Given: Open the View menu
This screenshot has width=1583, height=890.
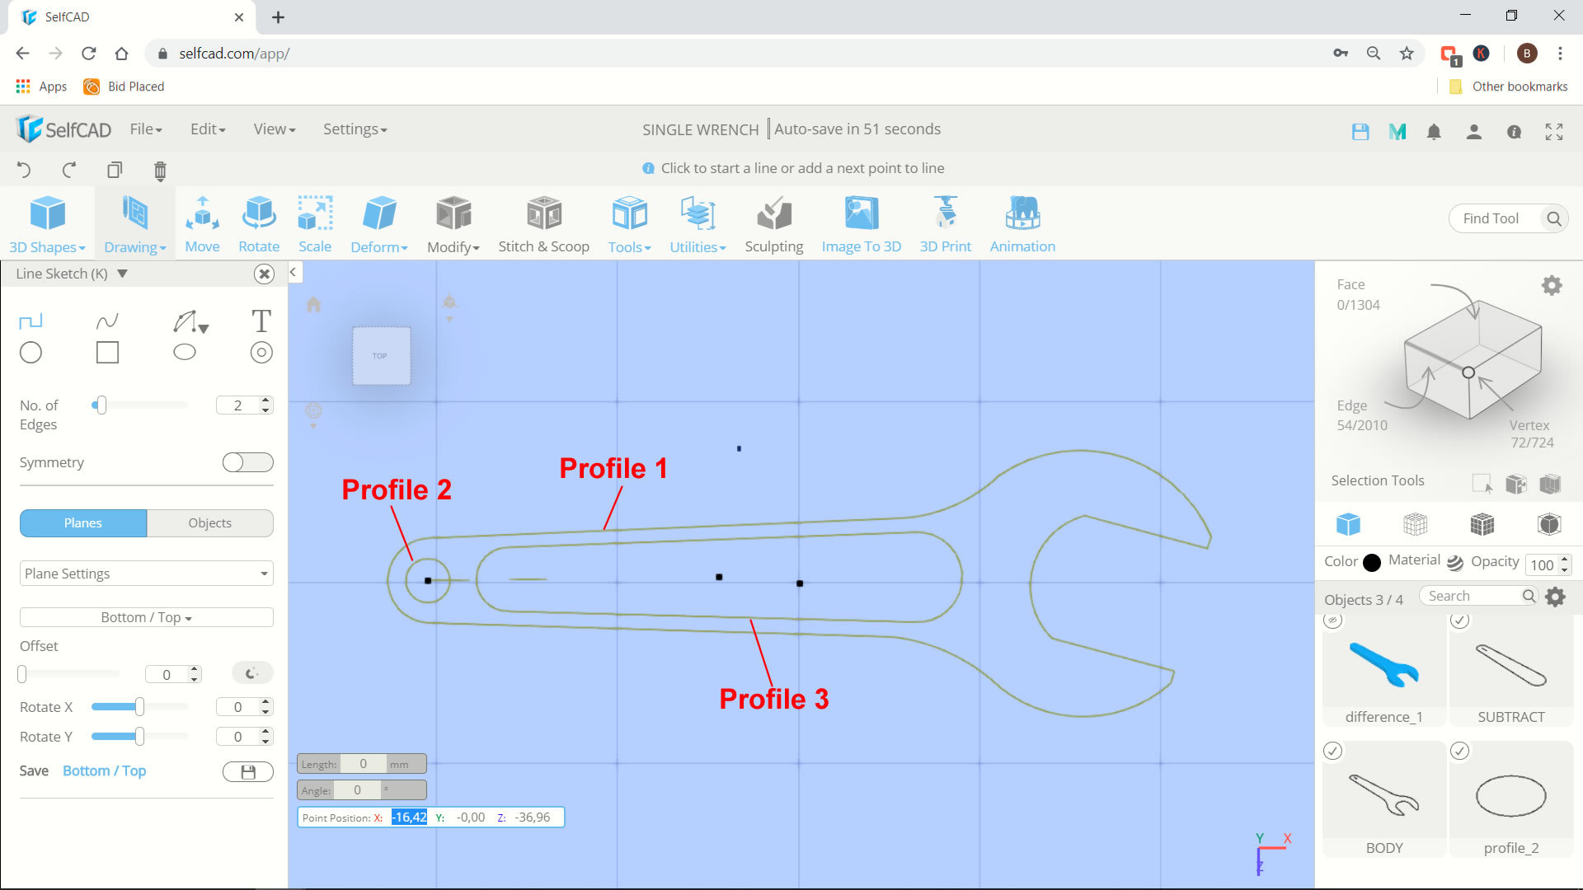Looking at the screenshot, I should [x=275, y=129].
